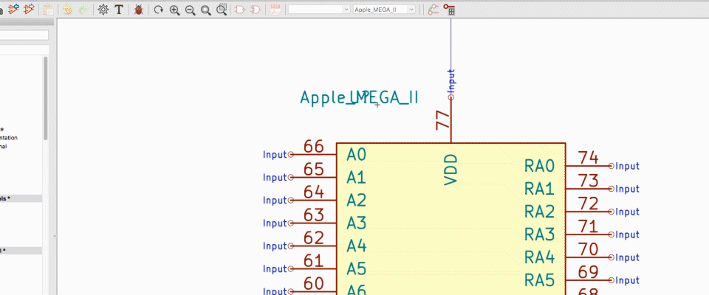
Task: Activate the zoom to selection tool
Action: (222, 10)
